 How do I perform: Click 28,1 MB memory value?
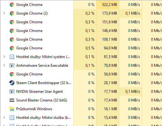click(x=110, y=83)
